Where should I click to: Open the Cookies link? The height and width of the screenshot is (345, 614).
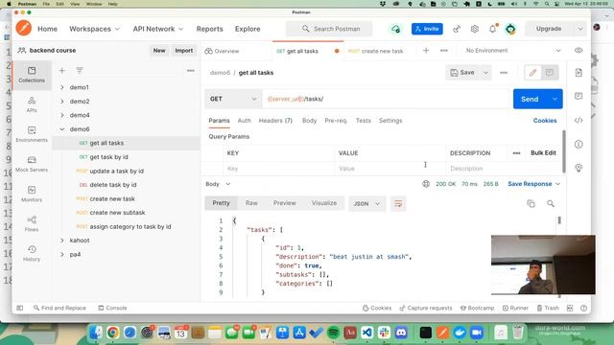545,121
